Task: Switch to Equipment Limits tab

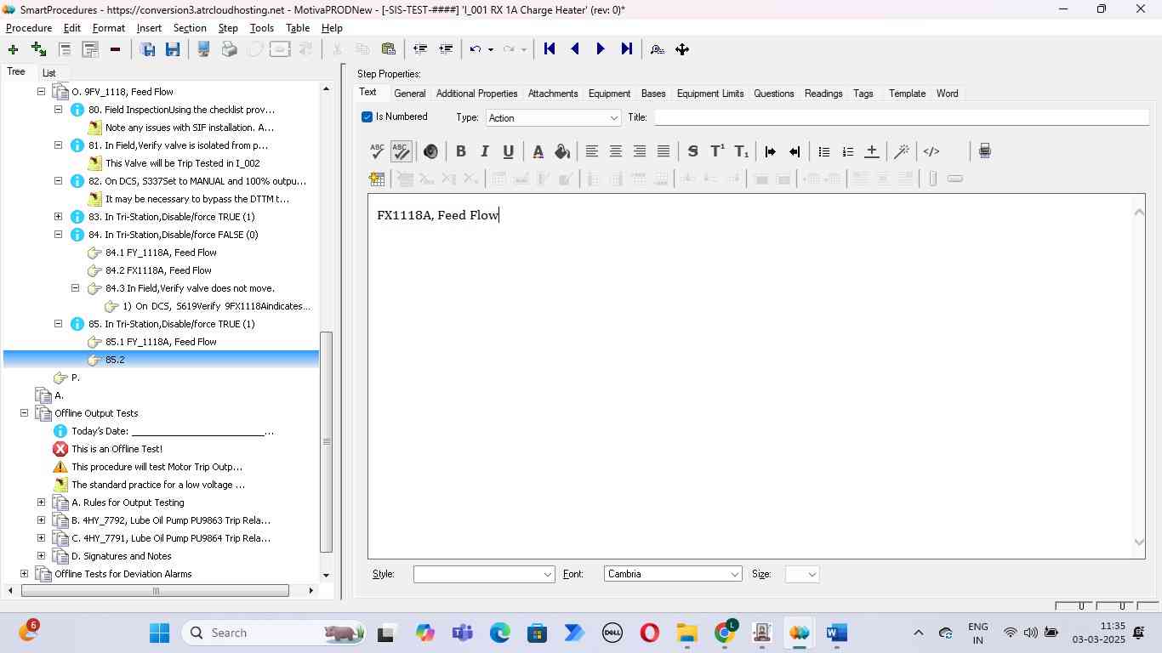Action: tap(710, 94)
